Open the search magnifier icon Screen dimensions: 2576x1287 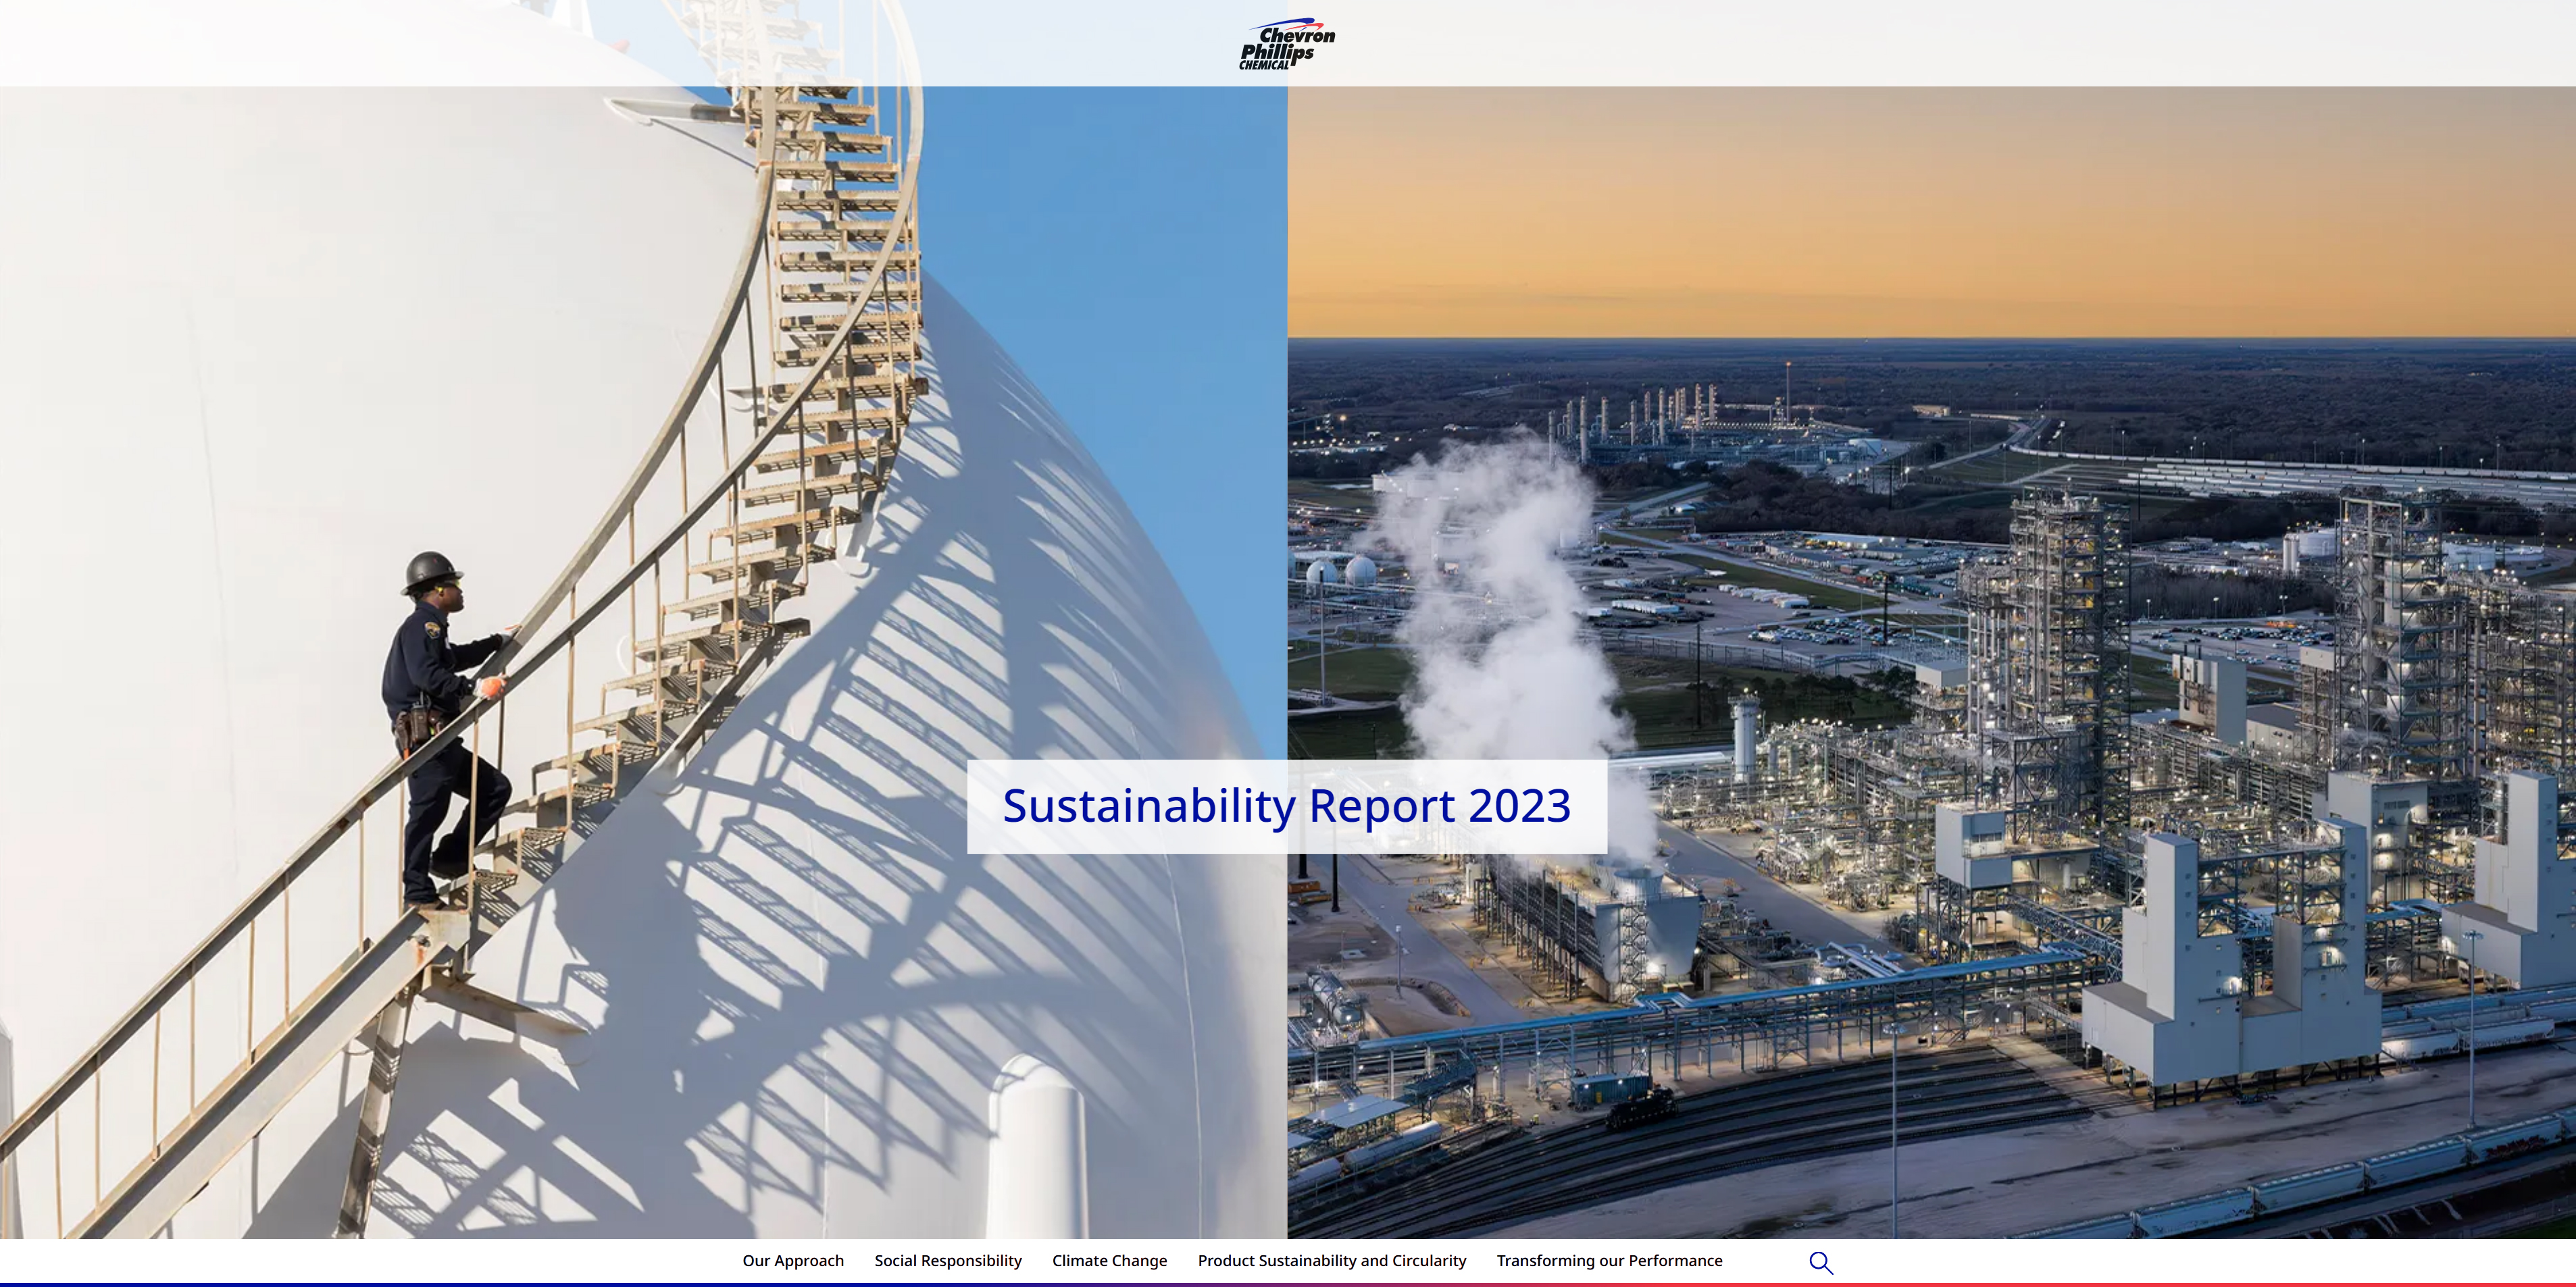tap(1821, 1263)
